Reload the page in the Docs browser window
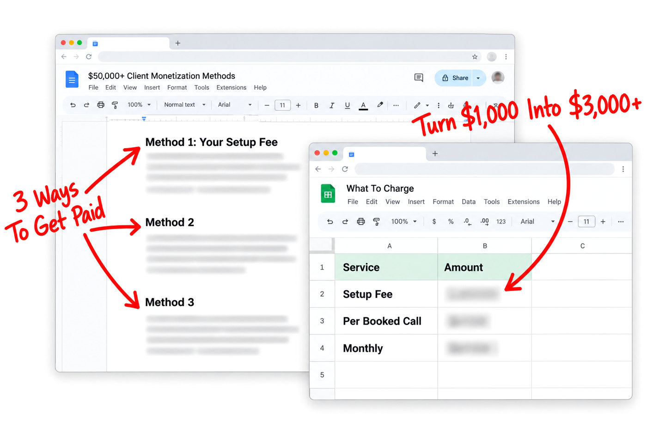 click(x=89, y=57)
